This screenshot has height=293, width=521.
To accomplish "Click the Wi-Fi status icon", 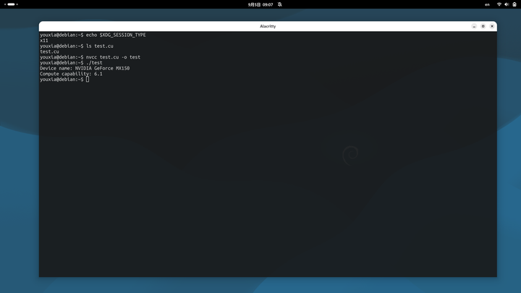I will click(x=499, y=4).
